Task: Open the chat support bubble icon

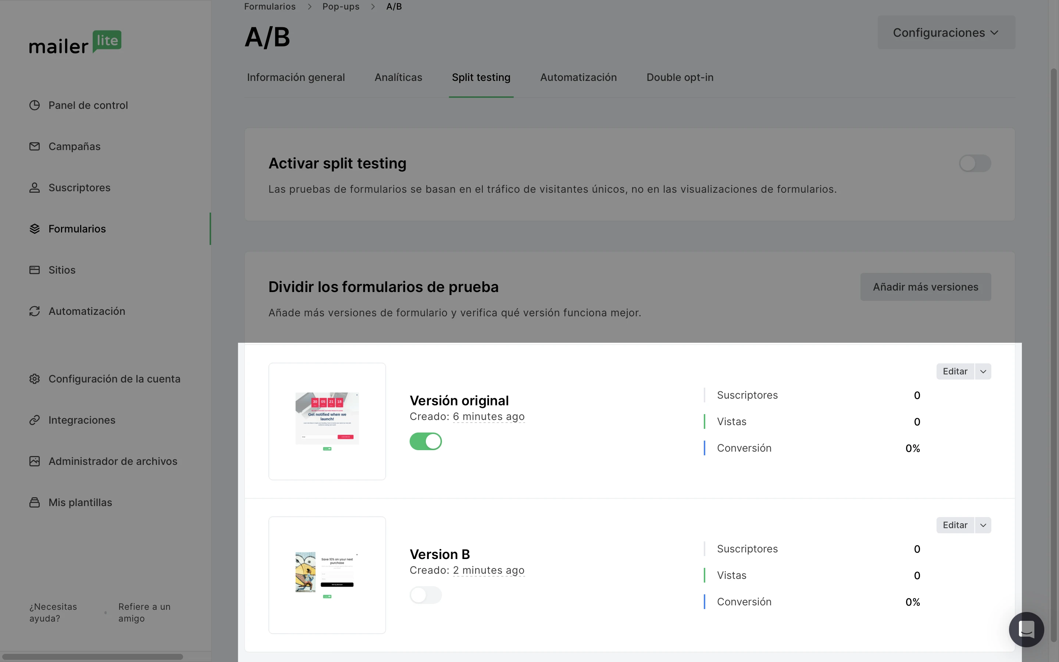Action: point(1026,630)
